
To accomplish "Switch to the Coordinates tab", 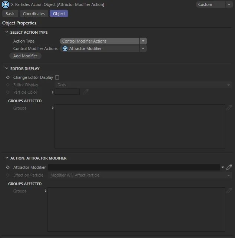I will click(x=34, y=14).
